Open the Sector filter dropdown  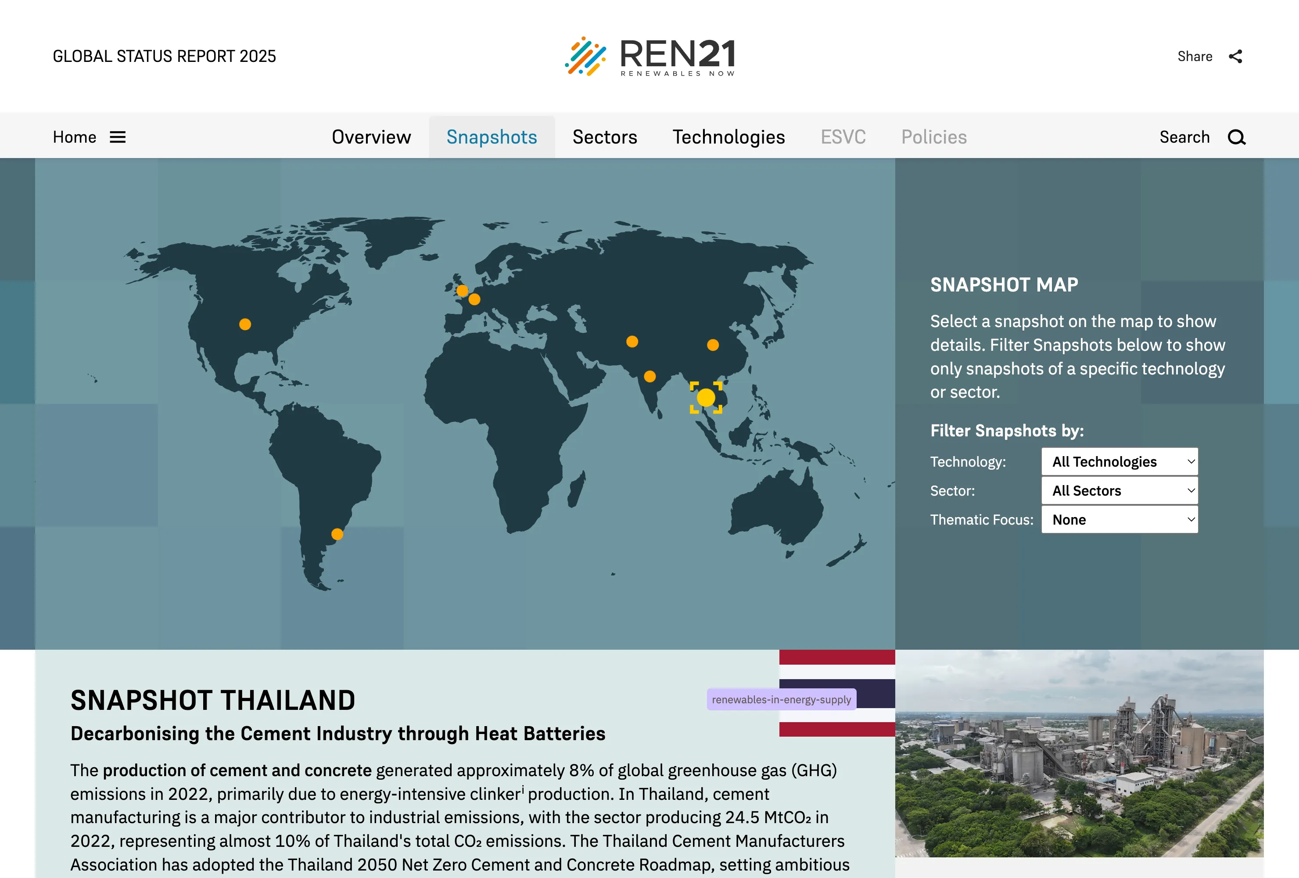[1120, 491]
